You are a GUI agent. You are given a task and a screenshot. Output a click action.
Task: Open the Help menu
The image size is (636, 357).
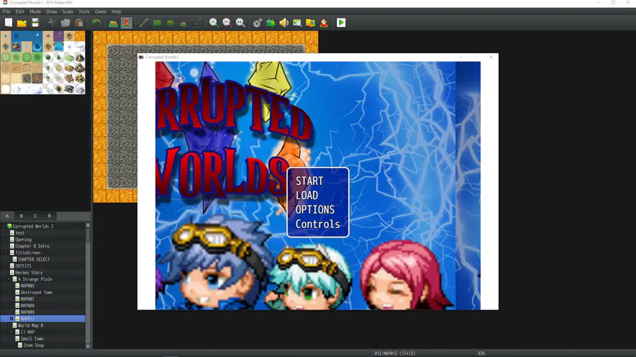click(117, 11)
